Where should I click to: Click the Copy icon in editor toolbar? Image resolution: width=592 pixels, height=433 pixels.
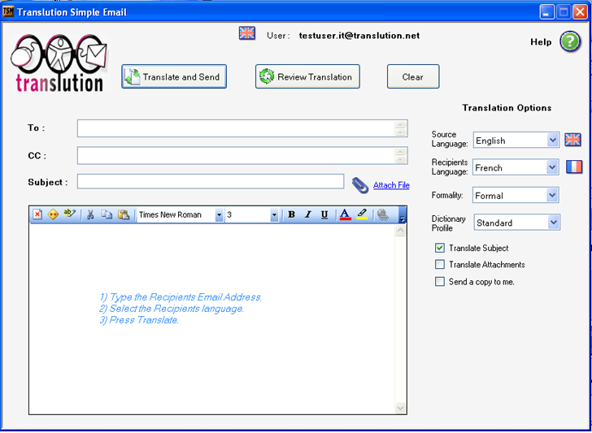point(107,214)
